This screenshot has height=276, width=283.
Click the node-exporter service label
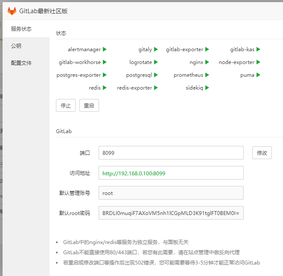point(236,62)
